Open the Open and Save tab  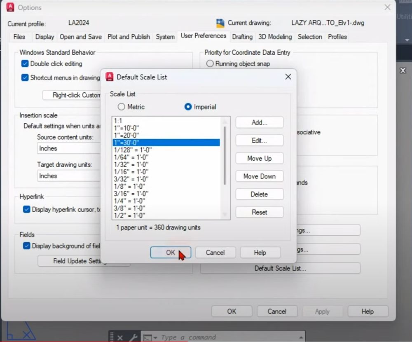coord(81,37)
